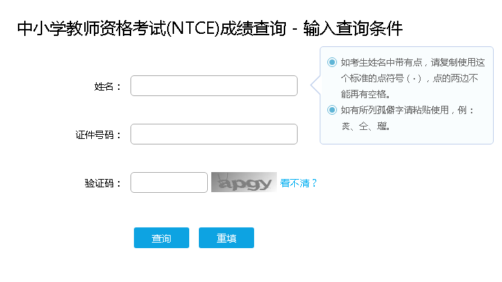Click the tip box pointer arrow
This screenshot has width=502, height=282.
click(316, 85)
